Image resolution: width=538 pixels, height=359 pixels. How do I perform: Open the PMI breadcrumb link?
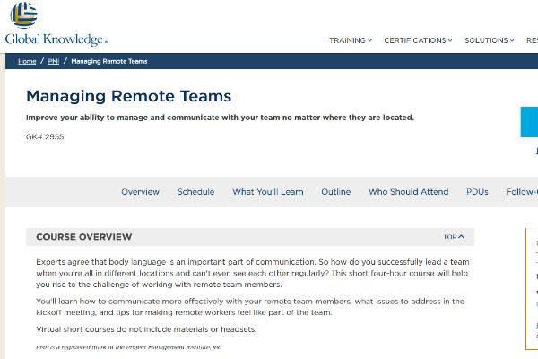tap(56, 61)
